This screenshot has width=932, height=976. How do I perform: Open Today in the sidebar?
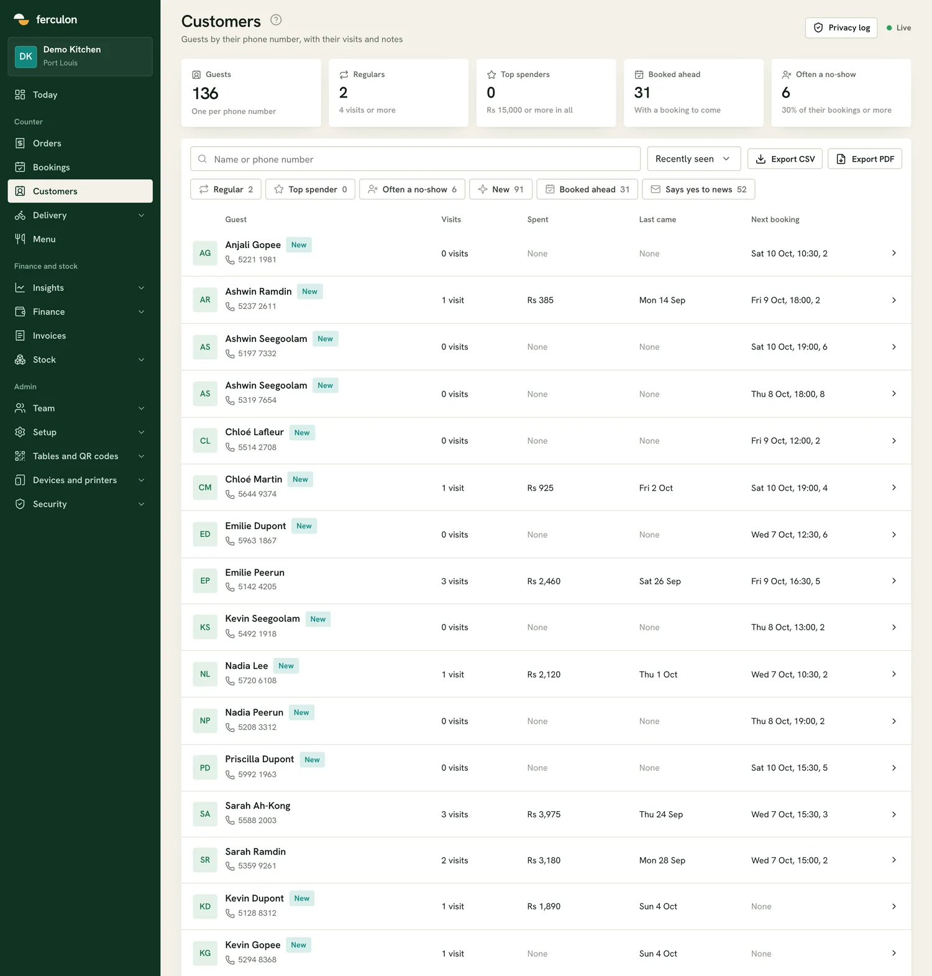tap(80, 94)
